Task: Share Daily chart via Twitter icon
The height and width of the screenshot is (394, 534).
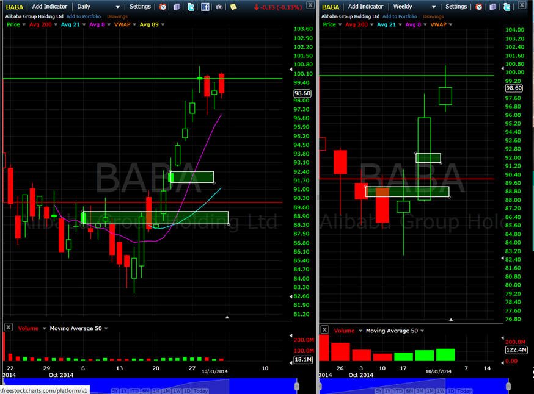Action: 191,7
